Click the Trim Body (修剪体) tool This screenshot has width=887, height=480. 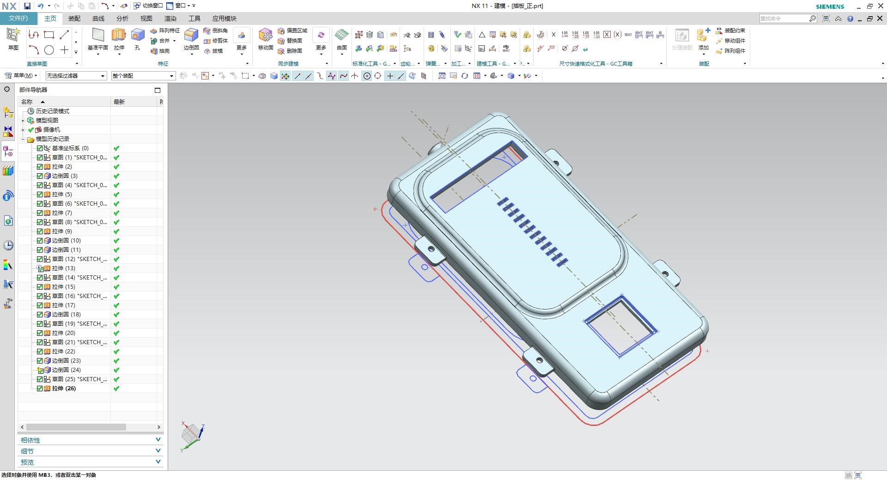[x=216, y=41]
